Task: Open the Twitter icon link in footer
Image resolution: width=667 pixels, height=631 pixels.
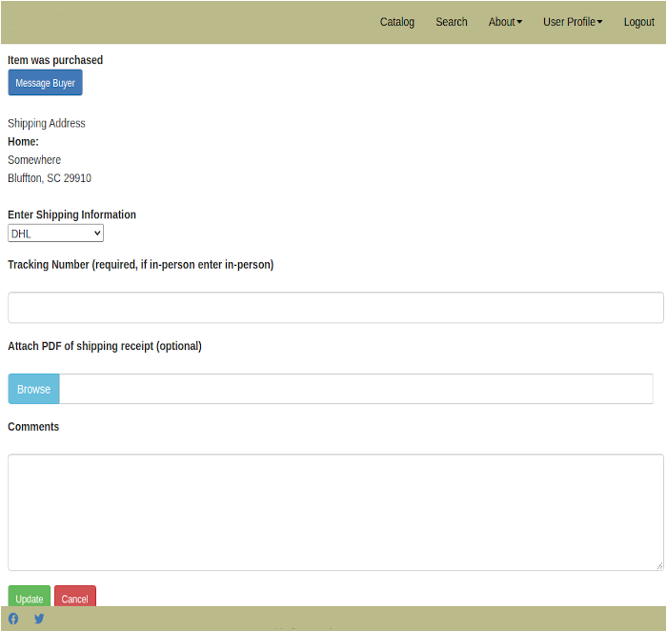Action: coord(39,619)
